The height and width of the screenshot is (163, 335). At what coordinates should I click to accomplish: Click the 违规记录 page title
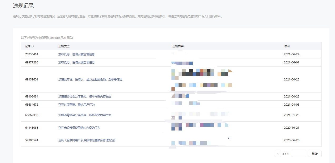tap(23, 6)
